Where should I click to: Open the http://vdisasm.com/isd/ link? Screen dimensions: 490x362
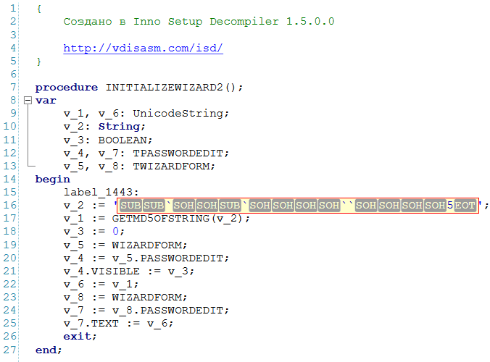click(143, 48)
